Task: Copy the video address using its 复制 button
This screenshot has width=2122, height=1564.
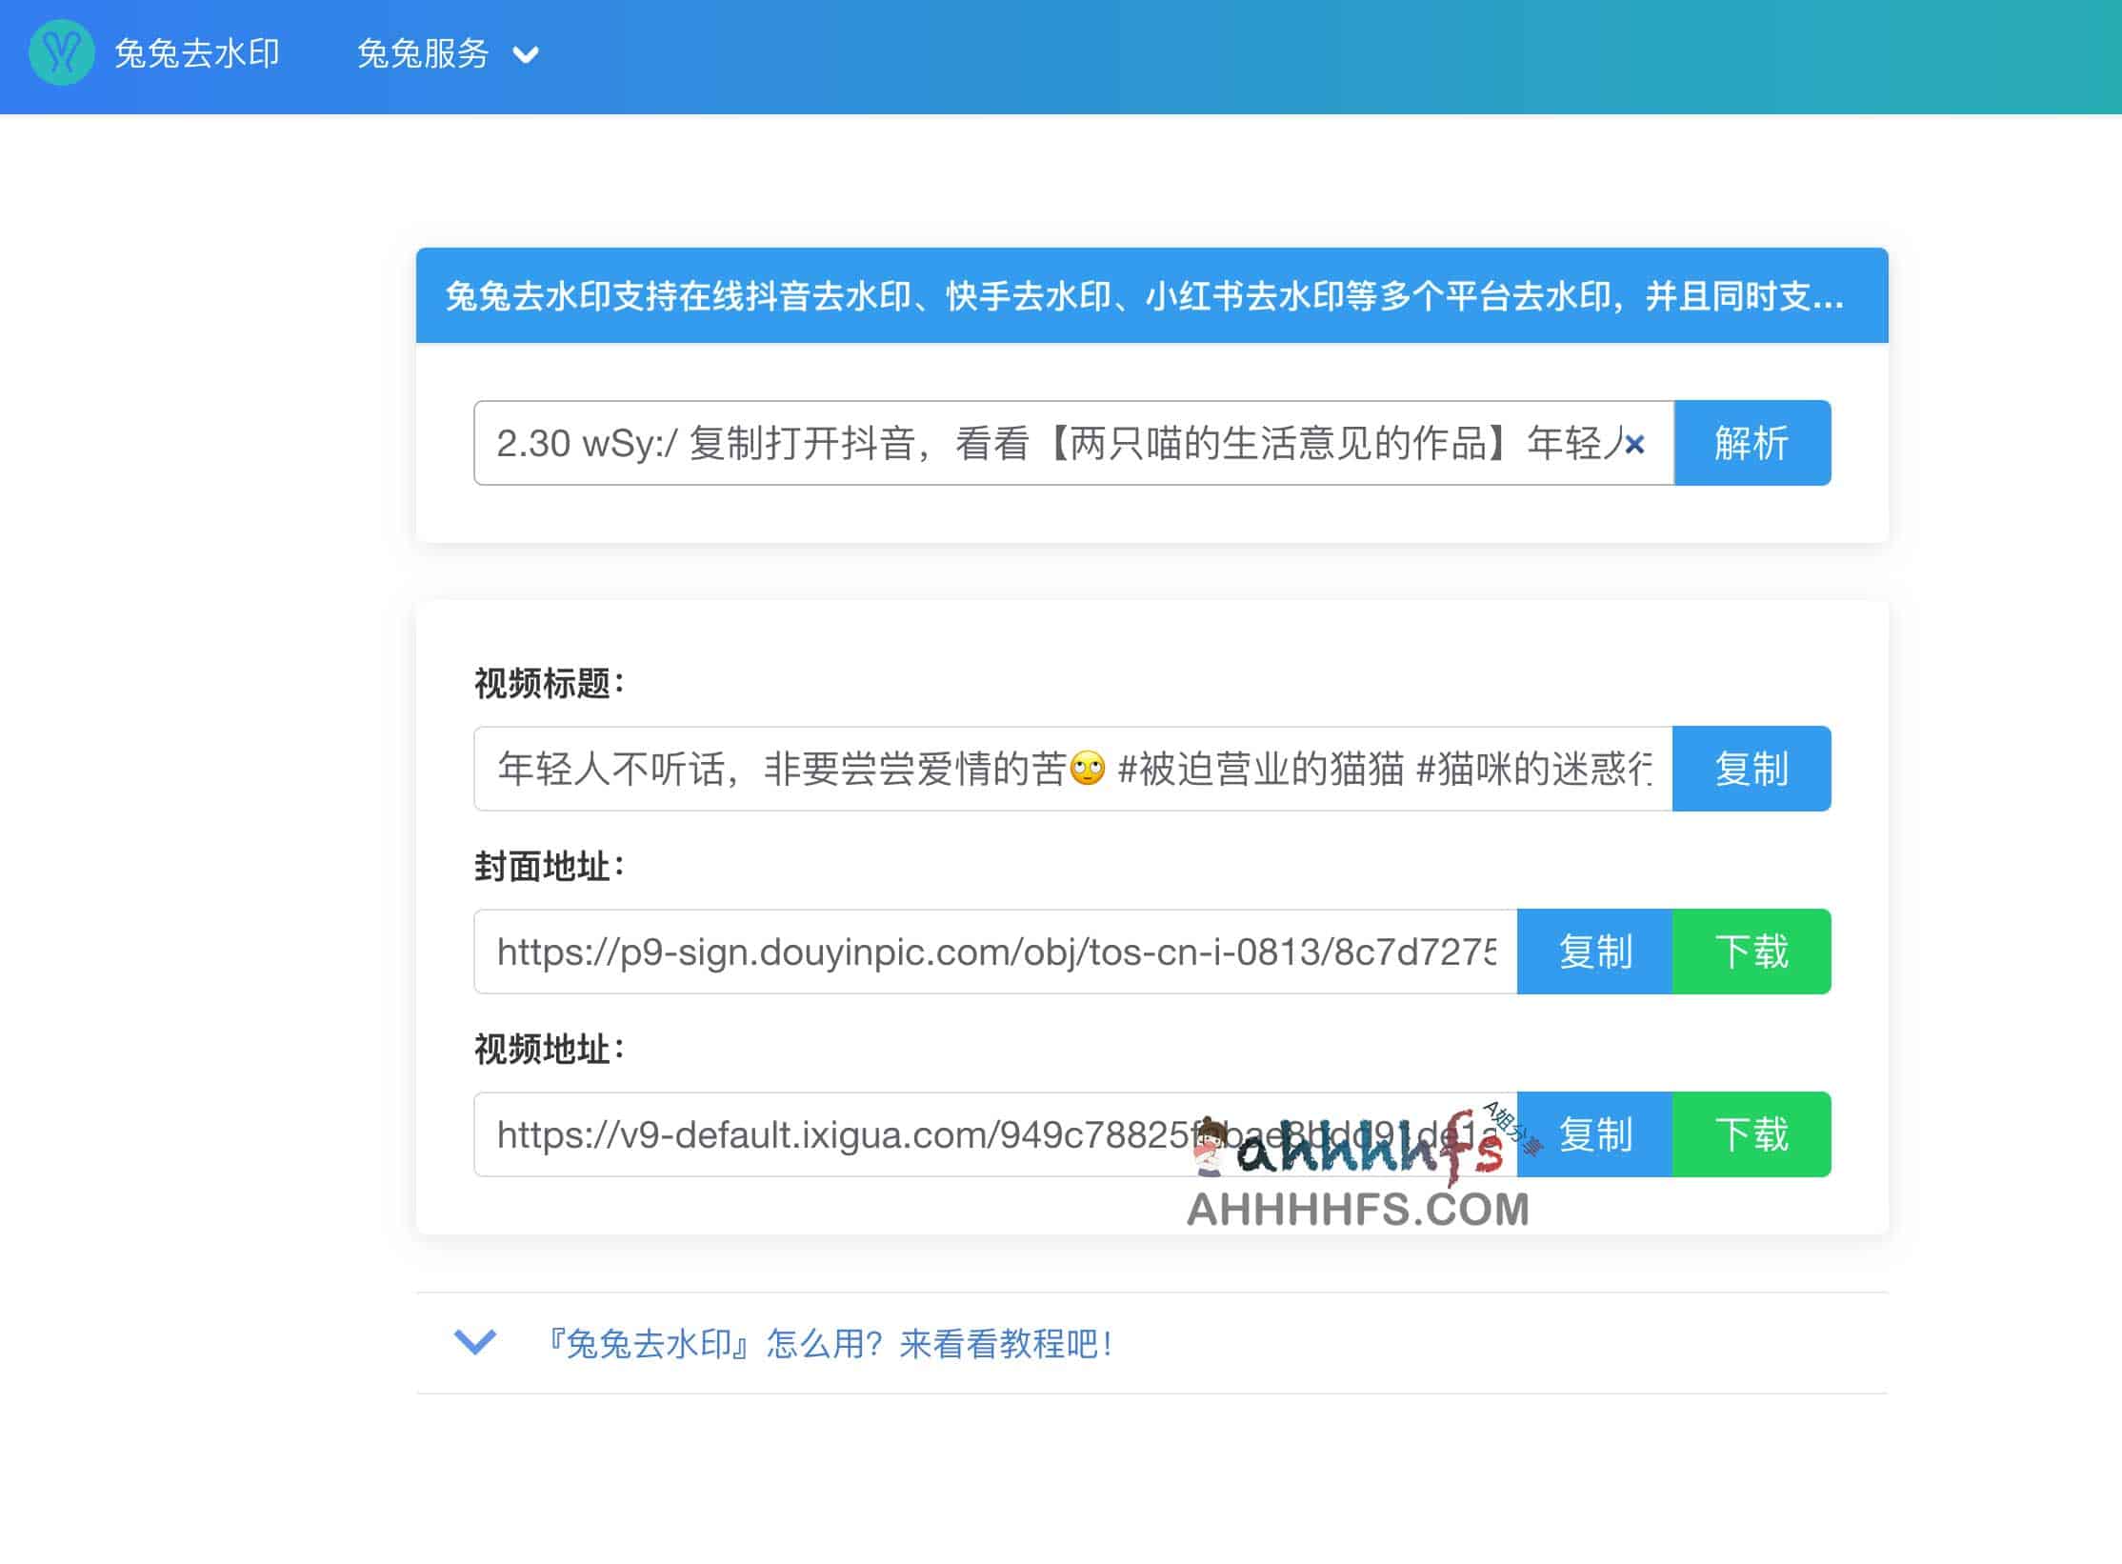Action: coord(1593,1133)
